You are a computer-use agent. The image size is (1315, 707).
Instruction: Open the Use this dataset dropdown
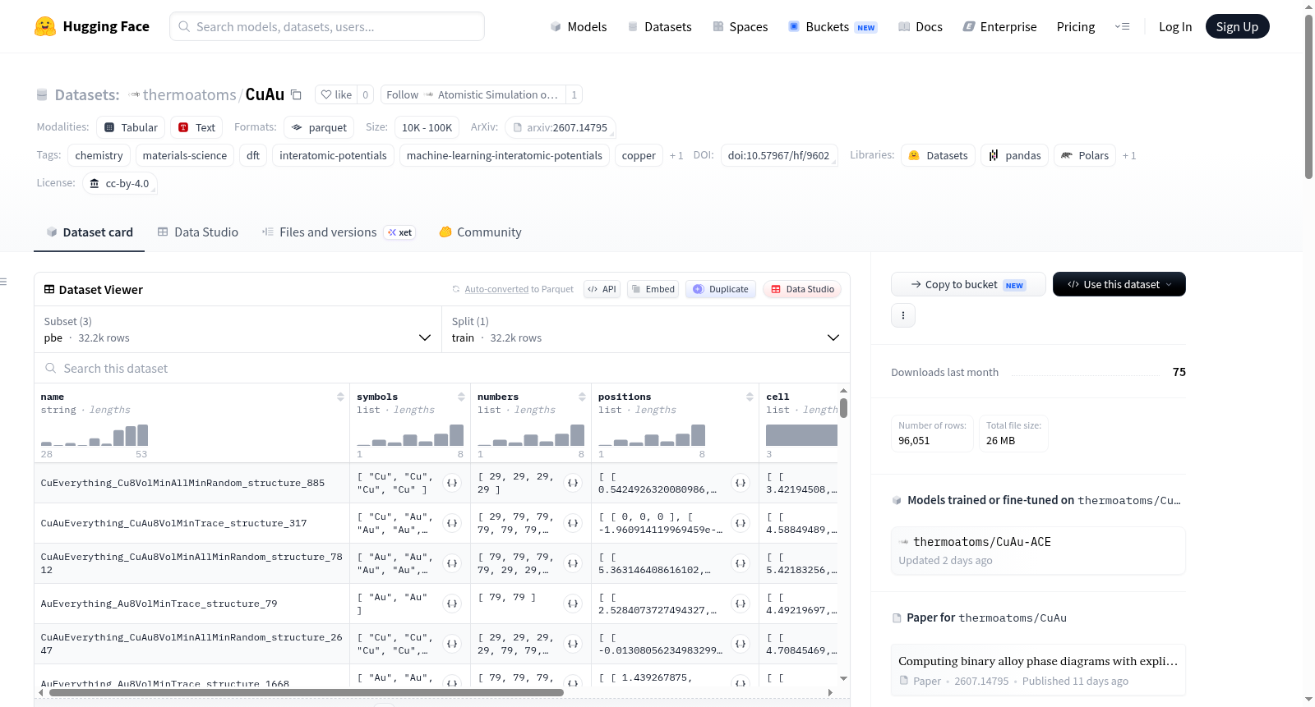[1119, 284]
